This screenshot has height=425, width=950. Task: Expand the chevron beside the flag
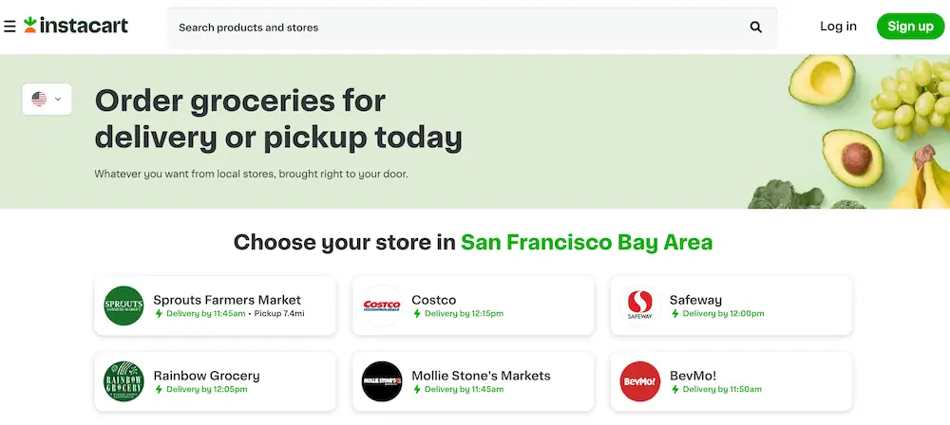point(59,99)
